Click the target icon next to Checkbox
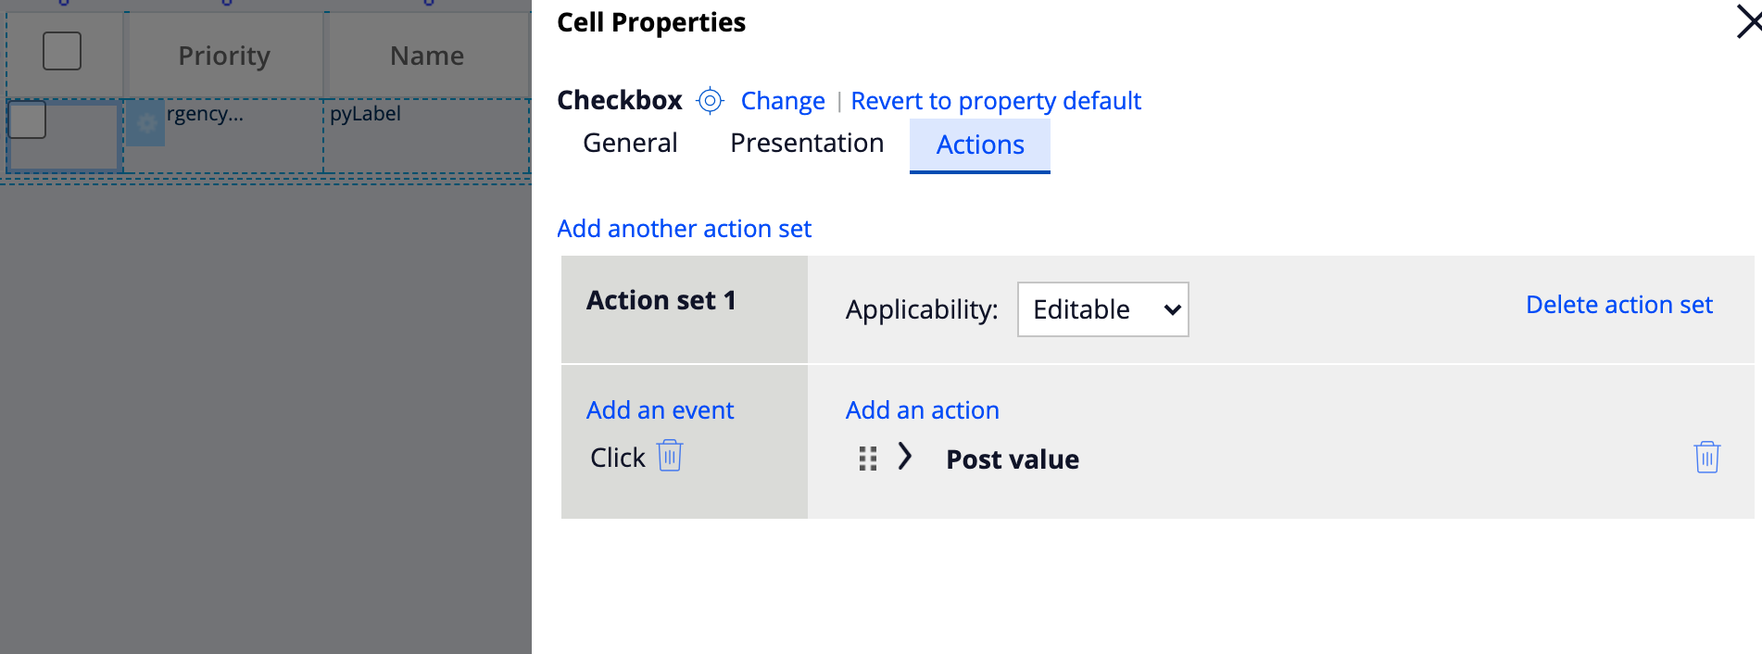This screenshot has height=654, width=1762. click(710, 100)
